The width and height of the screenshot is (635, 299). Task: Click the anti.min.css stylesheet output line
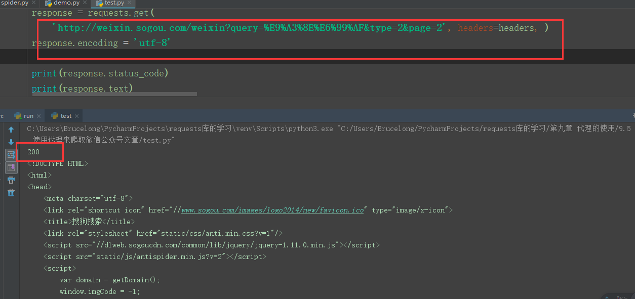163,233
